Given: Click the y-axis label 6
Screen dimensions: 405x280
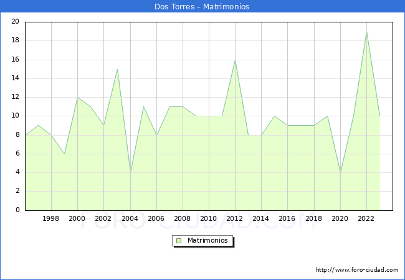Looking at the screenshot, I should [x=17, y=154].
